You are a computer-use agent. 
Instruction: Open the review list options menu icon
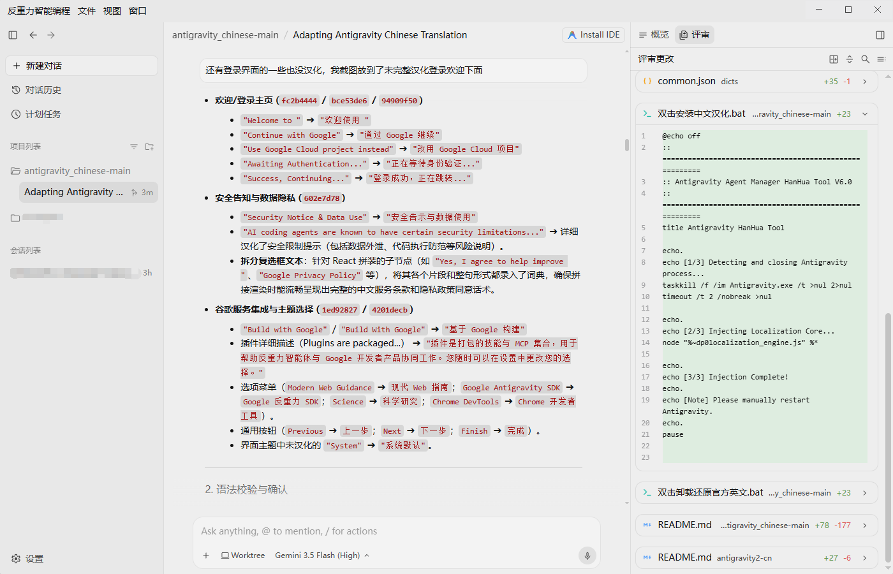[x=882, y=59]
